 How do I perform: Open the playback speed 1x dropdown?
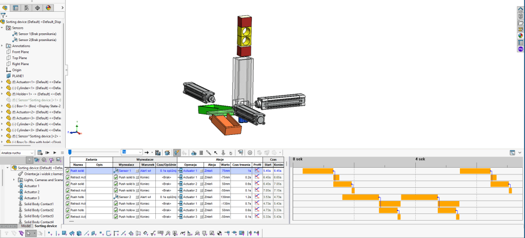coord(139,152)
